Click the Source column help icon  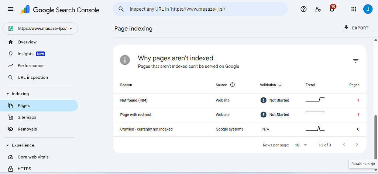coord(233,85)
